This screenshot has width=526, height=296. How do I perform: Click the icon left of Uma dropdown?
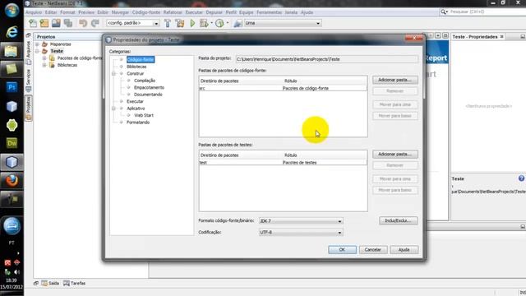(238, 23)
